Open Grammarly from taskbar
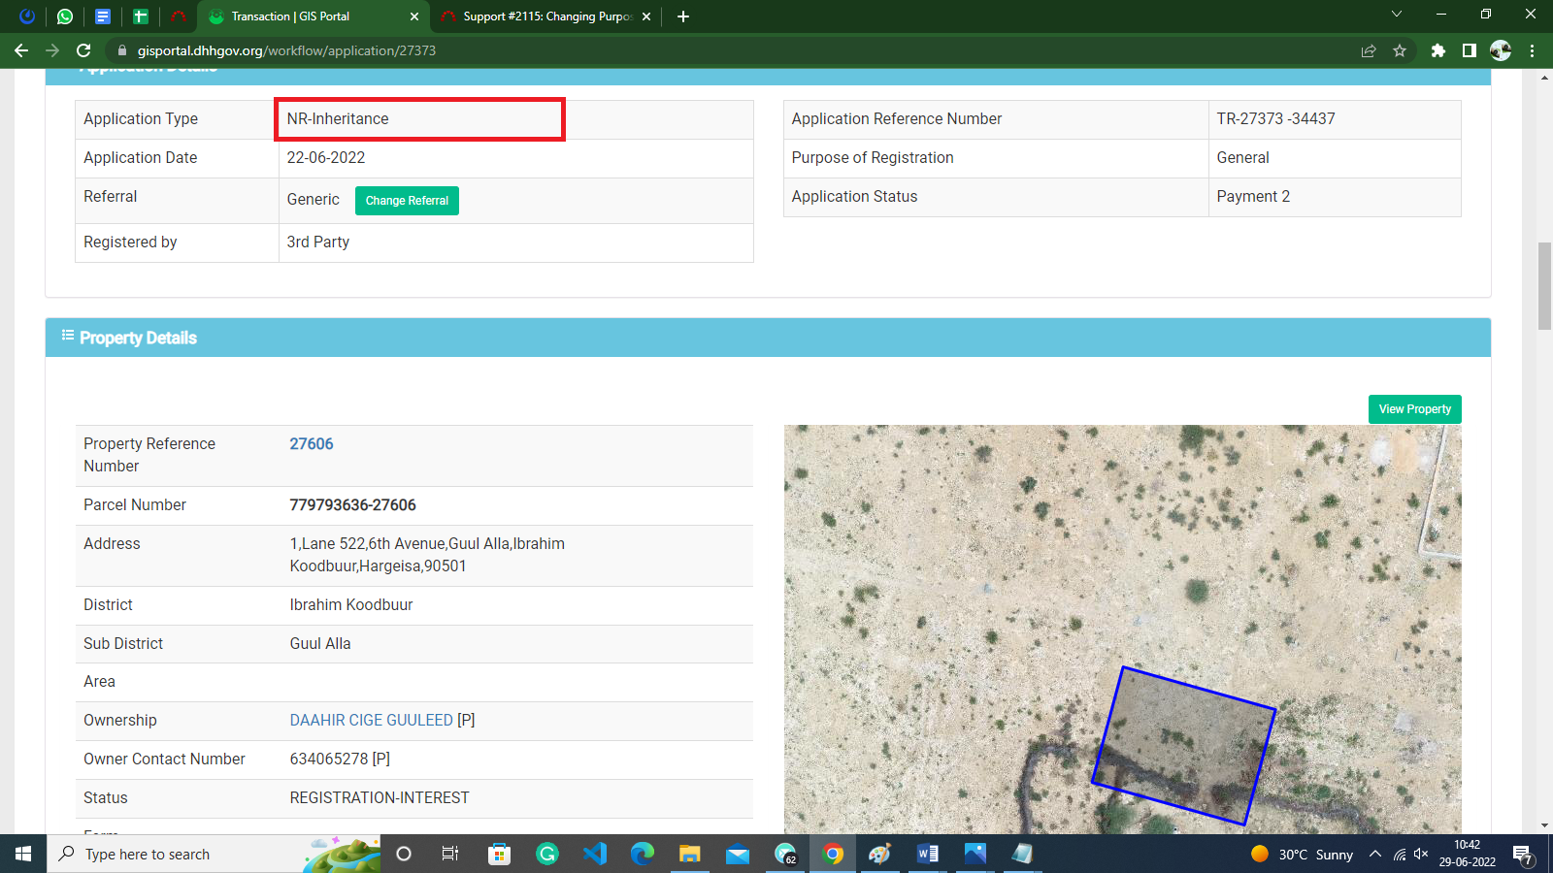Screen dimensions: 1553x873 coord(547,854)
